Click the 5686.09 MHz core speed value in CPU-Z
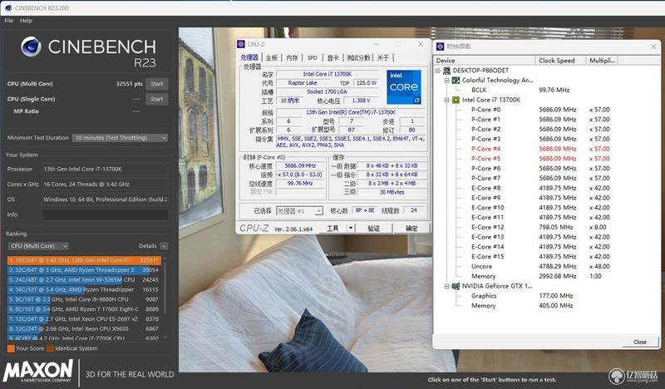Viewport: 665px width, 389px height. (x=300, y=165)
